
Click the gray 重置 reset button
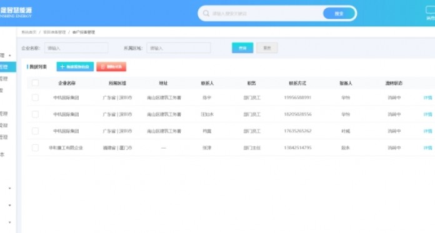(267, 47)
